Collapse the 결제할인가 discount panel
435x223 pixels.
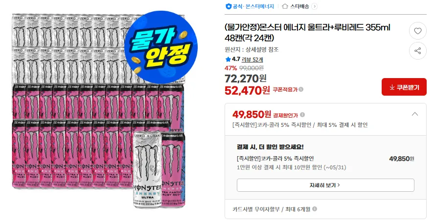[x=415, y=114]
